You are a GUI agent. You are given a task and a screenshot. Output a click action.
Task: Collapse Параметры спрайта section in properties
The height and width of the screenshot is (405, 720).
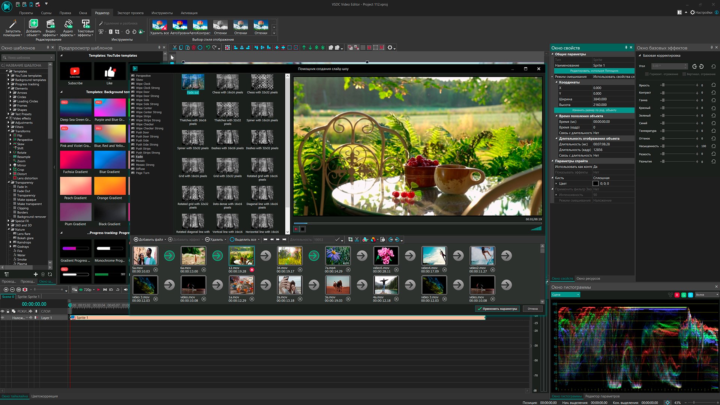[x=552, y=161]
